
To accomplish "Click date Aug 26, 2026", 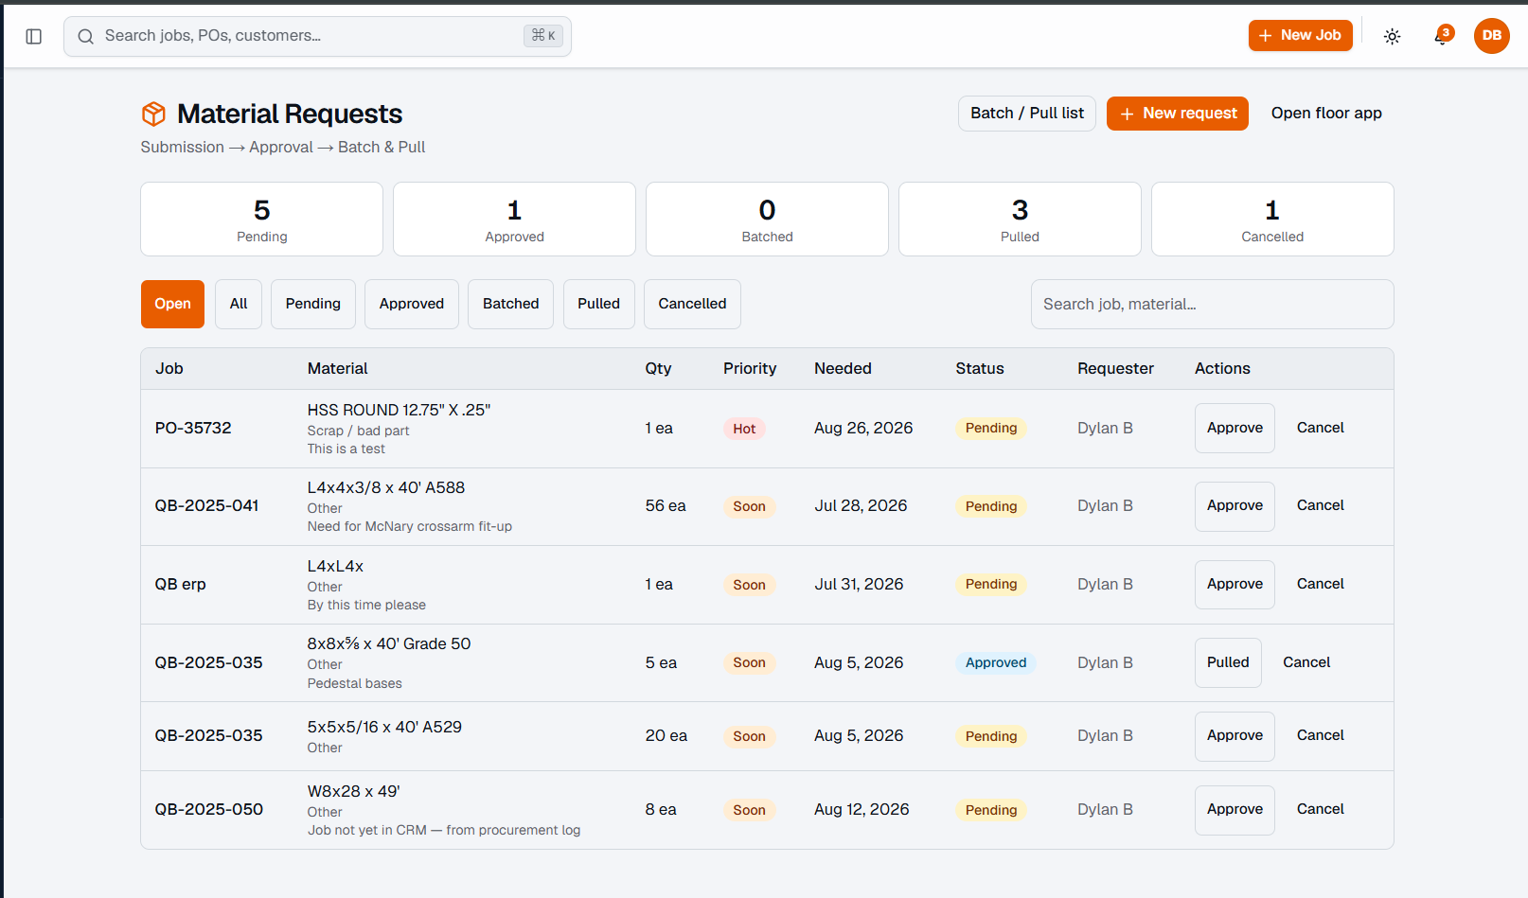I will tap(863, 428).
